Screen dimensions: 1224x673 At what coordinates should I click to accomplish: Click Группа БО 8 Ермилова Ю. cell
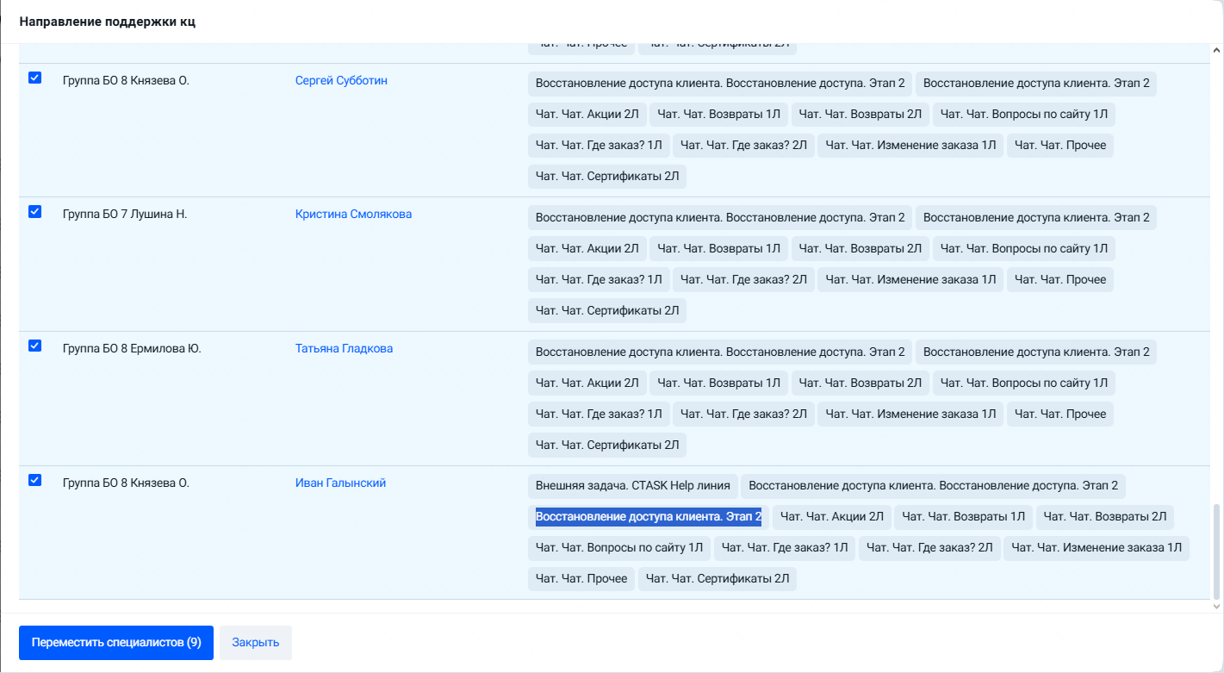(132, 348)
